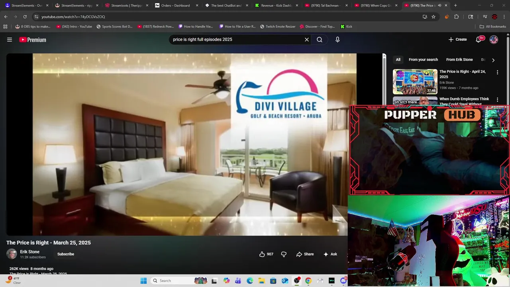Screen dimensions: 510x287
Task: Install app icon in address bar
Action: tap(425, 17)
